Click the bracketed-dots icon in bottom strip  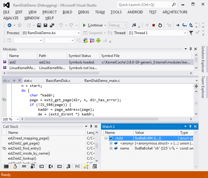pyautogui.click(x=77, y=166)
